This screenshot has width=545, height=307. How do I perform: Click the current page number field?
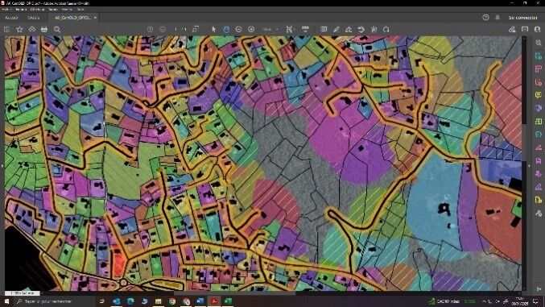(x=176, y=30)
